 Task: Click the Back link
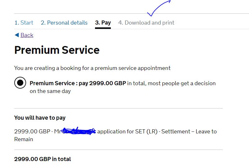point(27,35)
